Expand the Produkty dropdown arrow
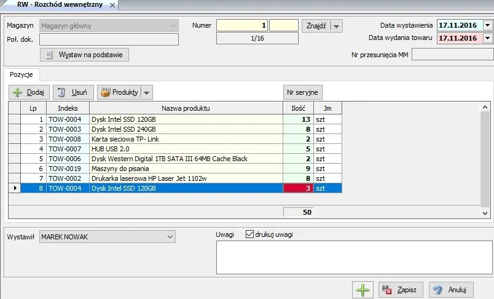The height and width of the screenshot is (299, 494). [146, 92]
